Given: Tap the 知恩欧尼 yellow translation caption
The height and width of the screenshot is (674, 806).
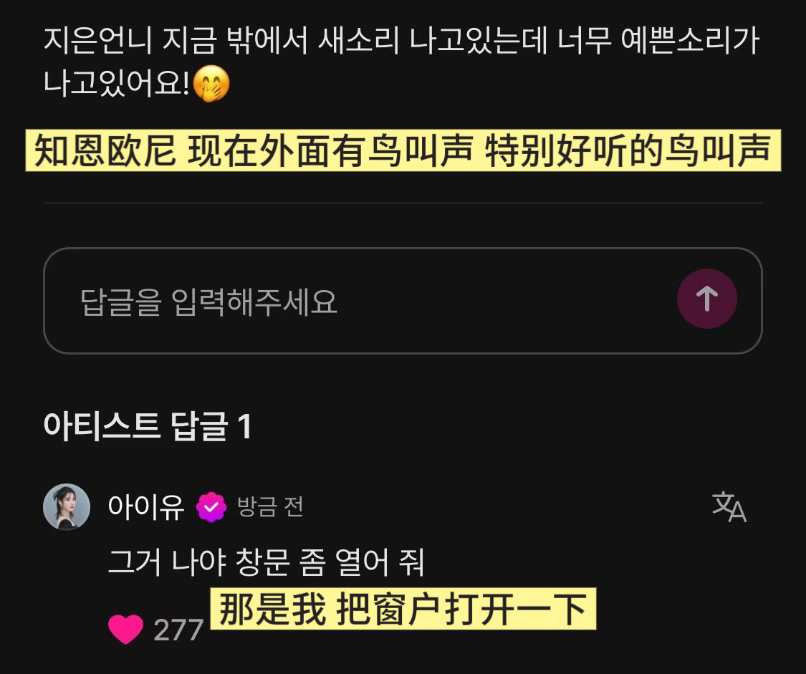Looking at the screenshot, I should coord(403,150).
